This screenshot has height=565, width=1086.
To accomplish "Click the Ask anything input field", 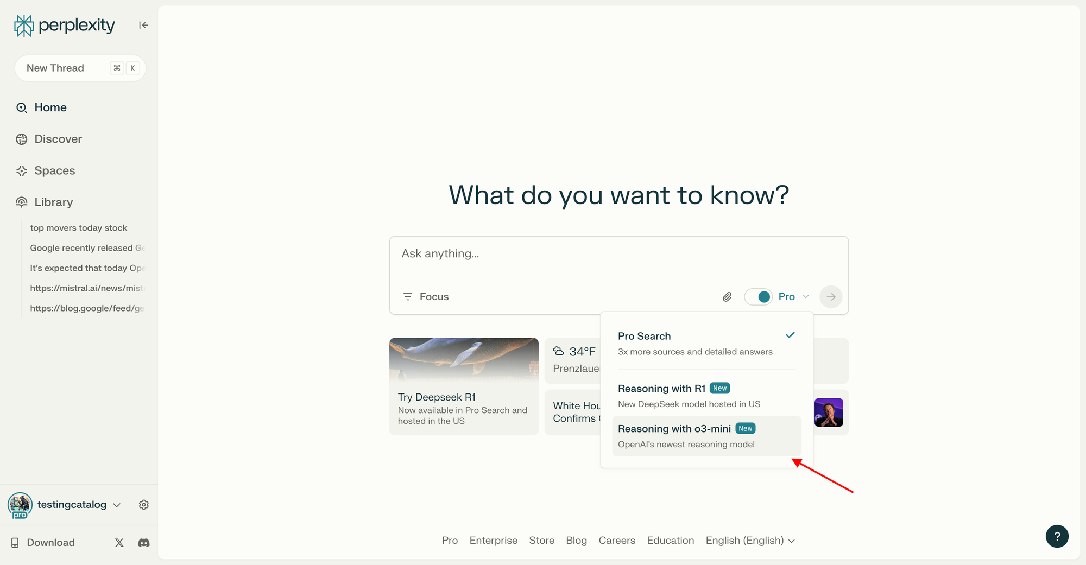I will coord(619,254).
